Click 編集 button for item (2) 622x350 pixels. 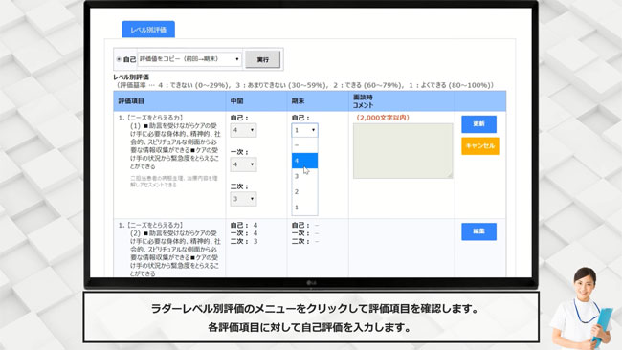[x=478, y=231]
